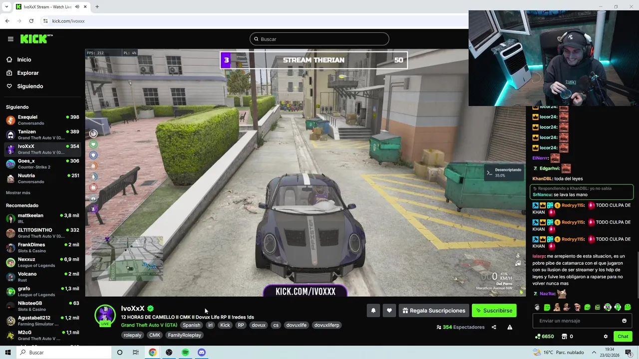Insert the last emote in the emote bar
This screenshot has height=359, width=639.
point(628,307)
